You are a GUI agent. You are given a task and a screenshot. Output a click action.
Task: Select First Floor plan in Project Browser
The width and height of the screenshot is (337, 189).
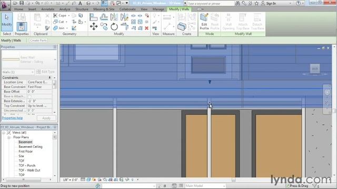26,152
